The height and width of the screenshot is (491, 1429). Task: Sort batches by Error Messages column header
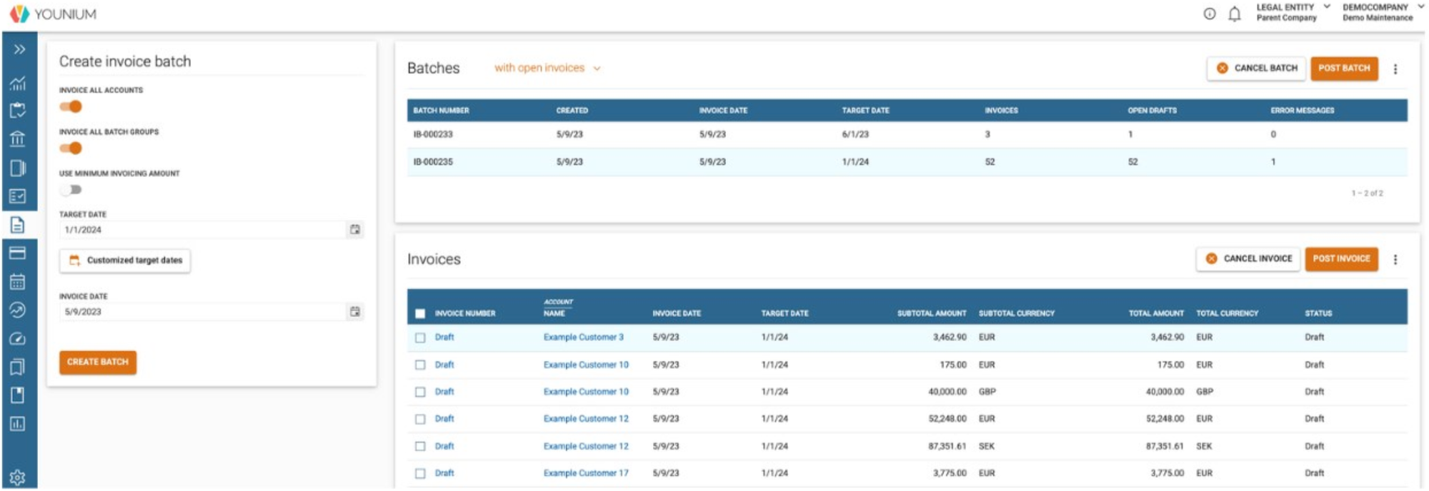pos(1302,110)
